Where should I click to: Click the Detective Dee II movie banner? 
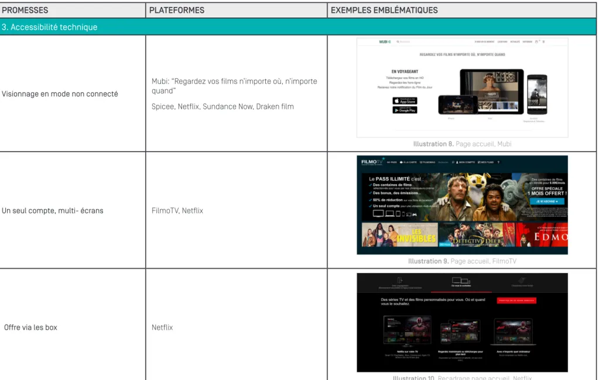pos(477,234)
